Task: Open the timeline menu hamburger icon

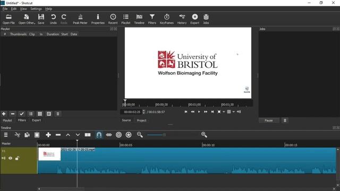Action: pyautogui.click(x=6, y=135)
